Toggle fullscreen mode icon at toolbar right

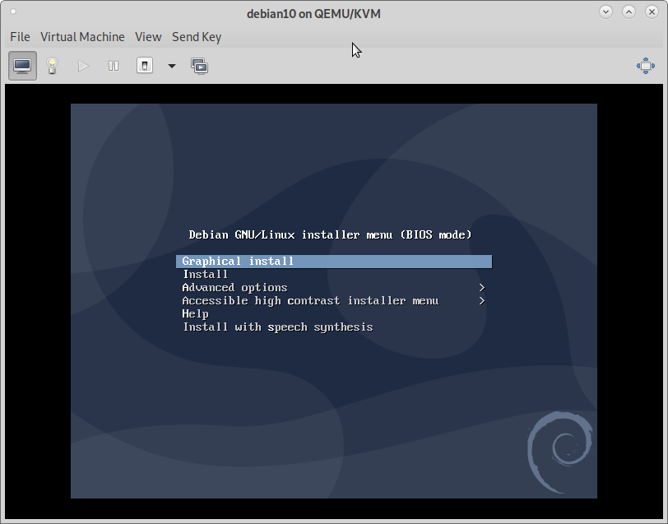(x=645, y=66)
